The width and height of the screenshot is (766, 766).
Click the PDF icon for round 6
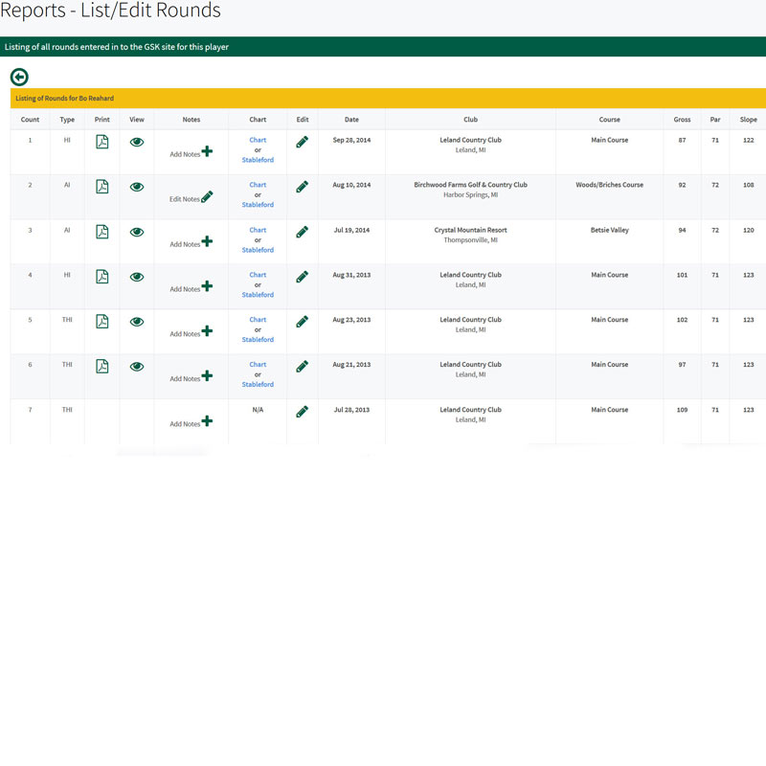pos(102,366)
